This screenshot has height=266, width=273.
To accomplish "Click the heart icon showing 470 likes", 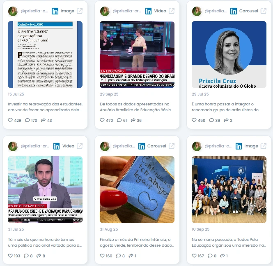I will click(x=102, y=120).
